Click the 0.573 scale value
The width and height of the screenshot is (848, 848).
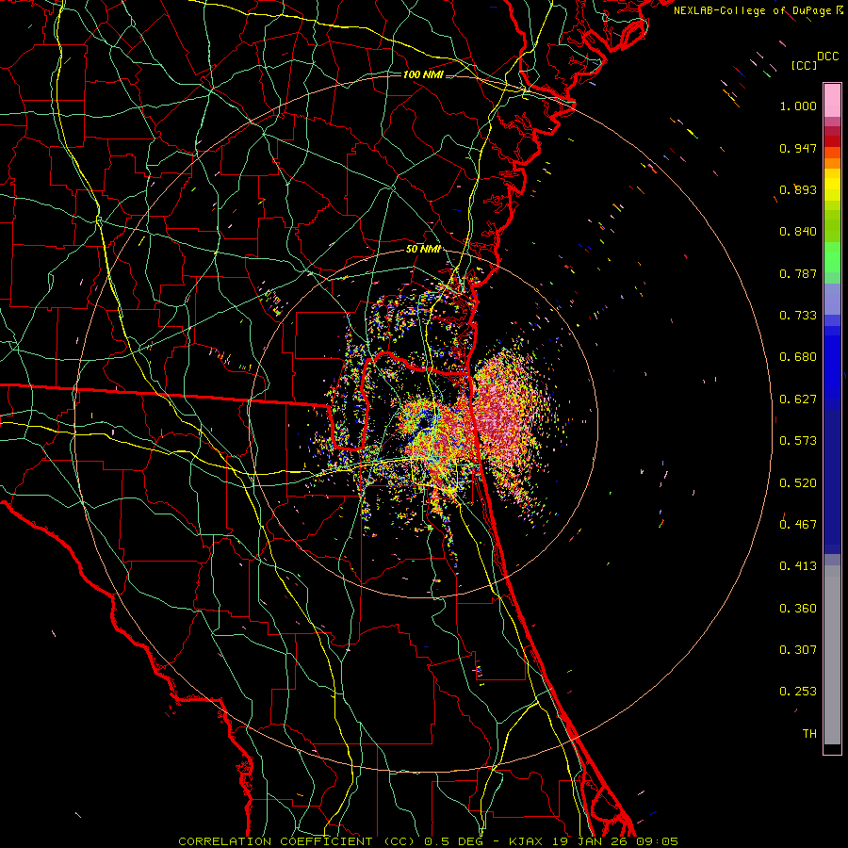(798, 441)
